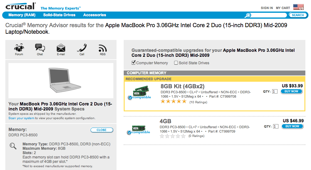The height and width of the screenshot is (170, 311).
Task: Click the Crucial logo
Action: point(21,6)
